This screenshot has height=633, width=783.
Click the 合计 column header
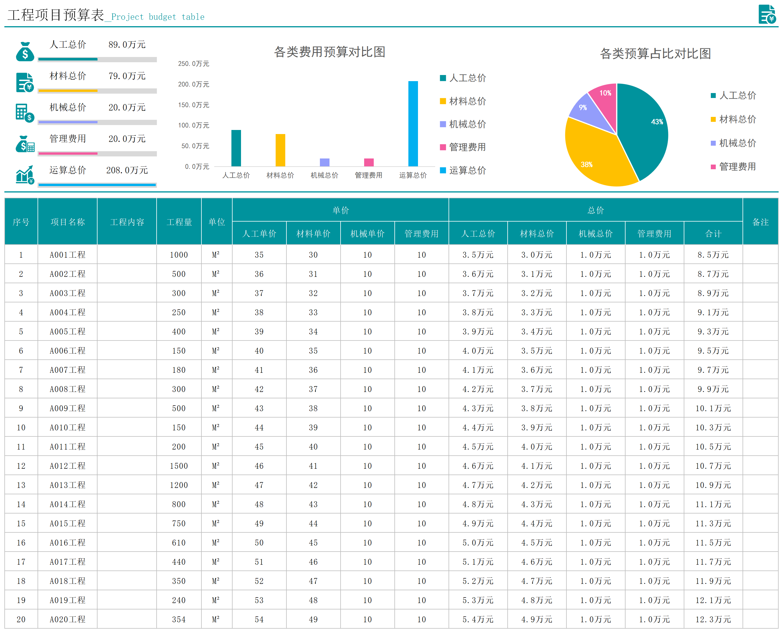[x=713, y=233]
